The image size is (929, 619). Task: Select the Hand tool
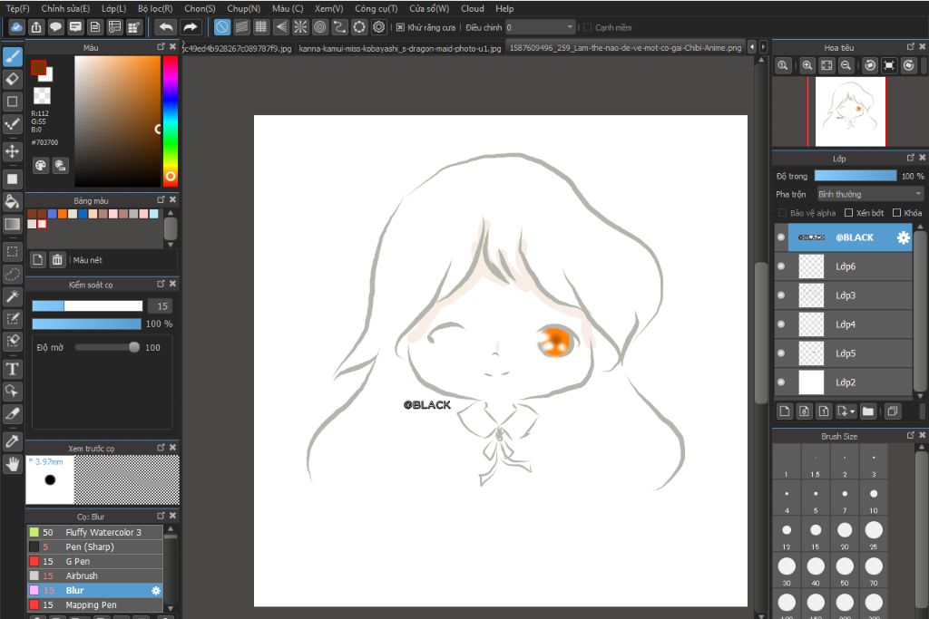point(13,465)
